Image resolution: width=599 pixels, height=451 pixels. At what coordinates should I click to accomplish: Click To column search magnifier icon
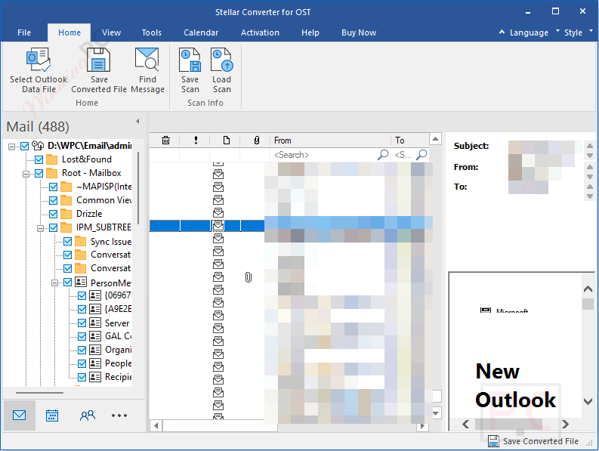(x=421, y=154)
